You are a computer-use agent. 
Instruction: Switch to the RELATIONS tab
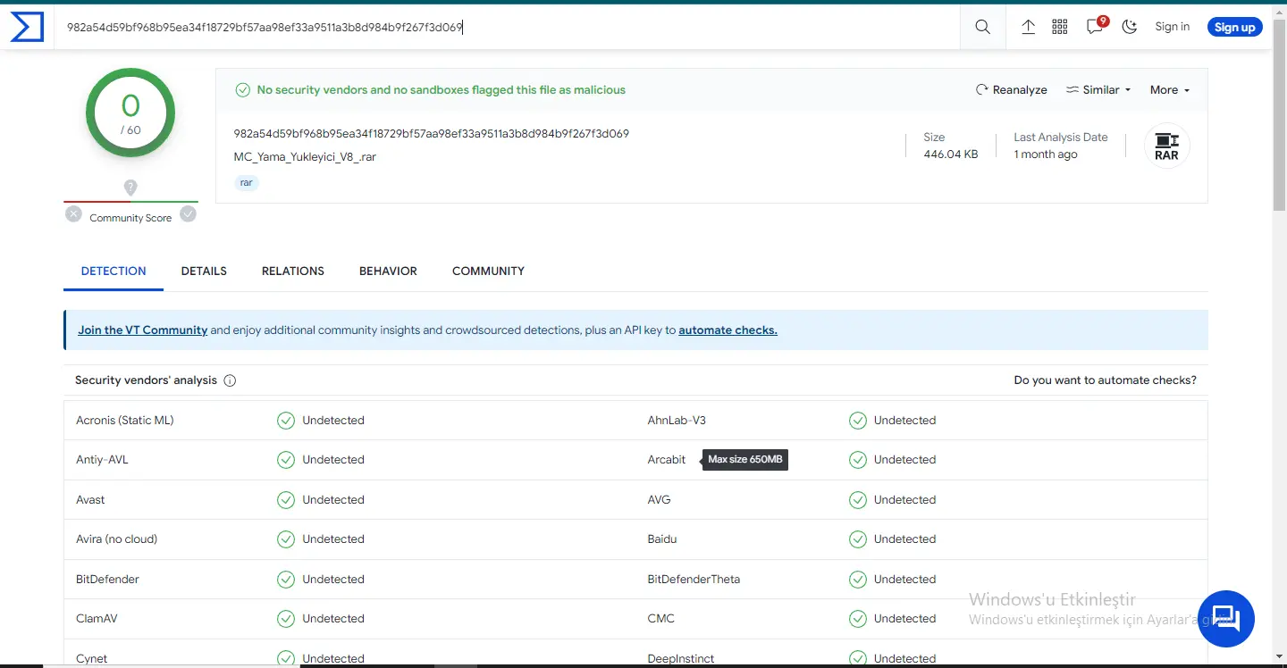click(x=293, y=271)
